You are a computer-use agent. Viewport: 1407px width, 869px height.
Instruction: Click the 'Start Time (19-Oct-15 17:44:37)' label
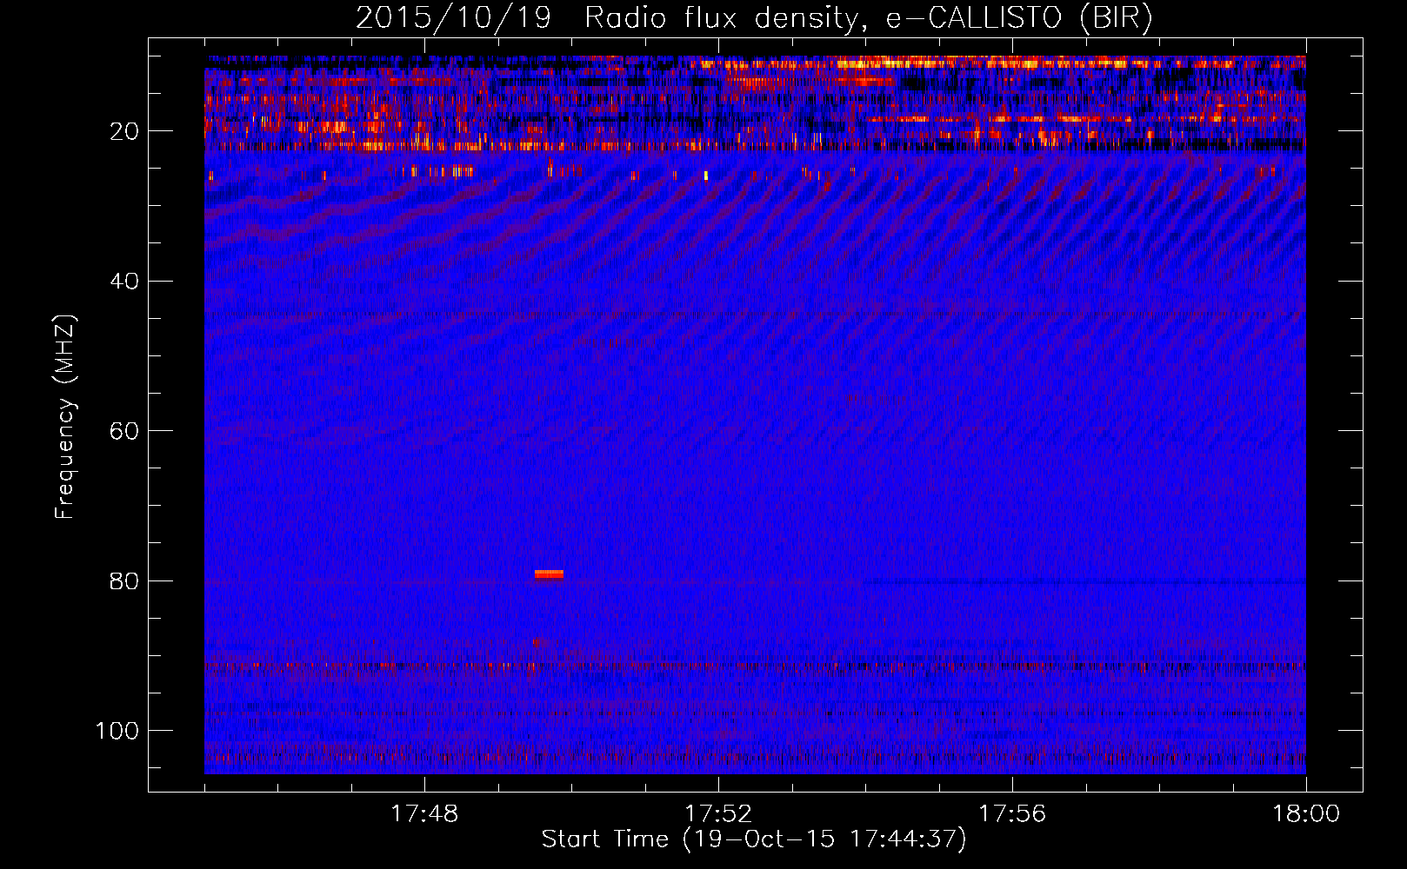(754, 839)
